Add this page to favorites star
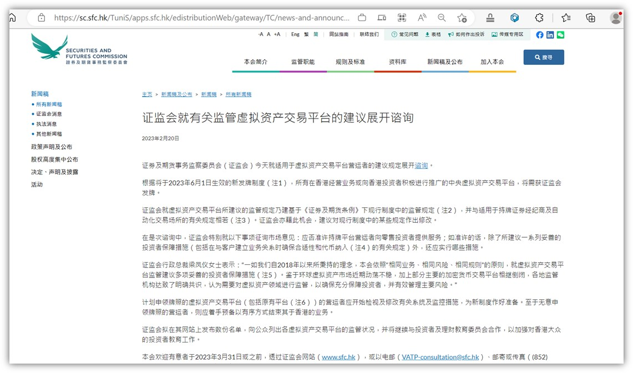633x373 pixels. click(x=462, y=18)
